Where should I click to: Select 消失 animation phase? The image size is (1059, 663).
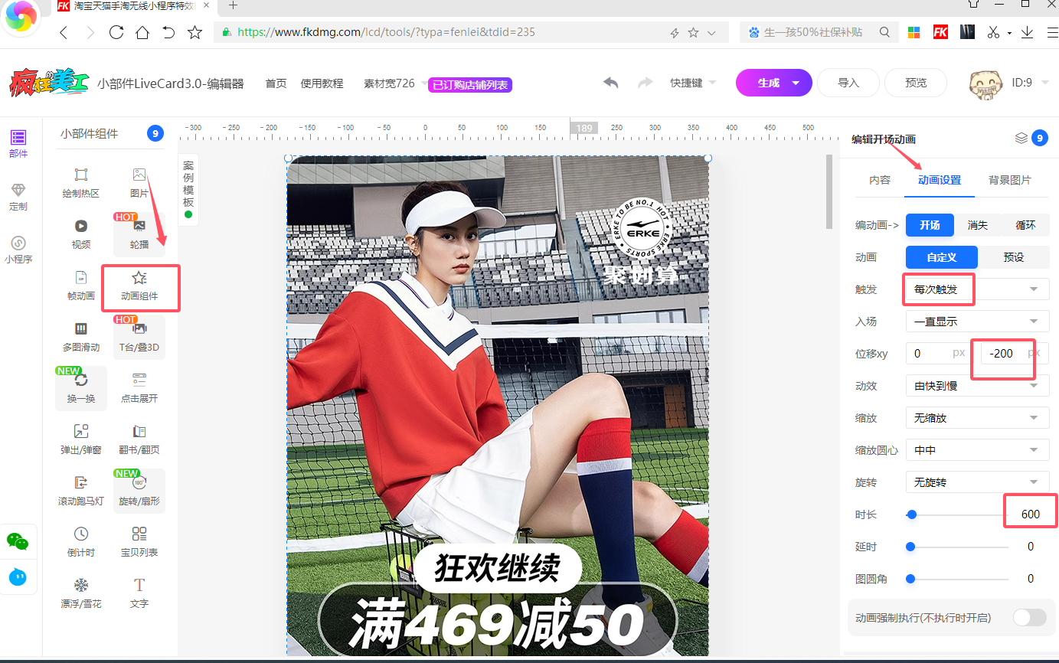pyautogui.click(x=978, y=225)
